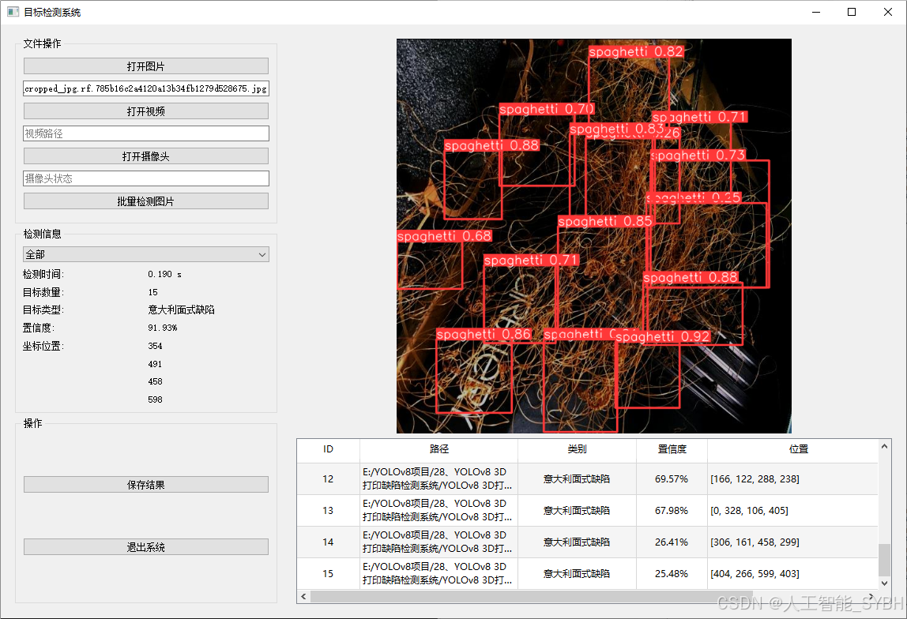Viewport: 907px width, 619px height.
Task: Focus the 视频路径 input field
Action: (x=145, y=133)
